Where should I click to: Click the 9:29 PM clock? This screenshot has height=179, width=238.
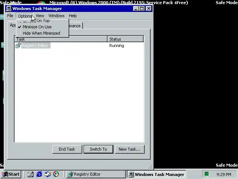point(224,174)
